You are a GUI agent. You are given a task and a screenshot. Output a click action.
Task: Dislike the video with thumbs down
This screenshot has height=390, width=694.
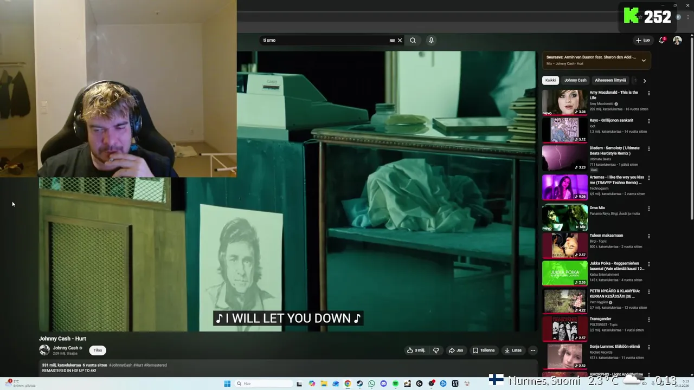click(435, 350)
